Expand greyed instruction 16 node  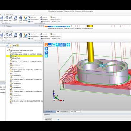pos(9,81)
